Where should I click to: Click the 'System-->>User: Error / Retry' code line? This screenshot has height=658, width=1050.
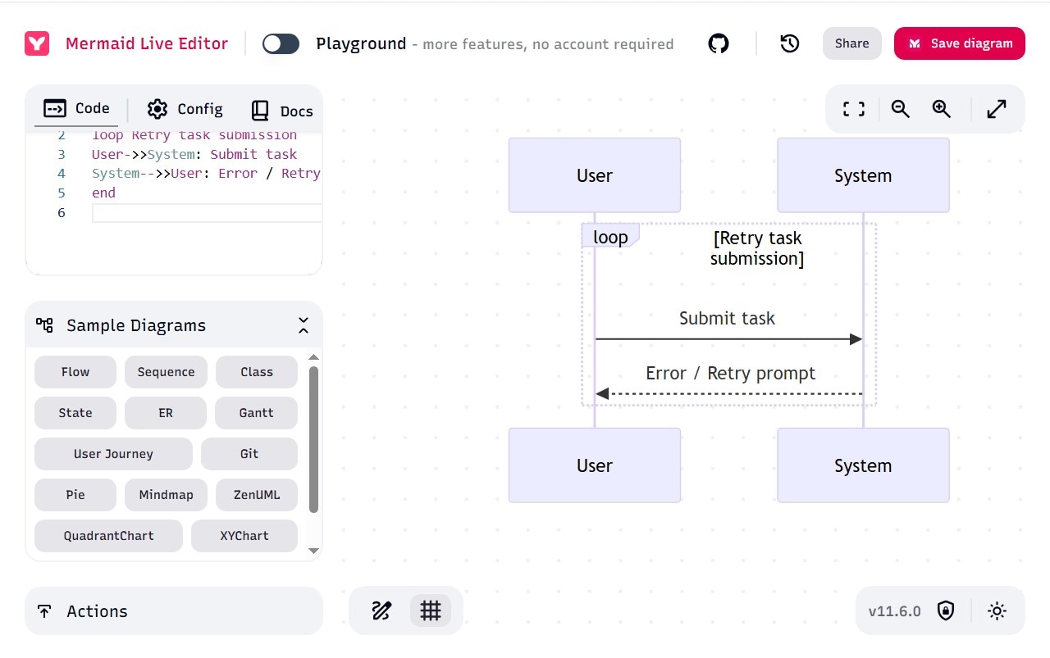(x=206, y=174)
